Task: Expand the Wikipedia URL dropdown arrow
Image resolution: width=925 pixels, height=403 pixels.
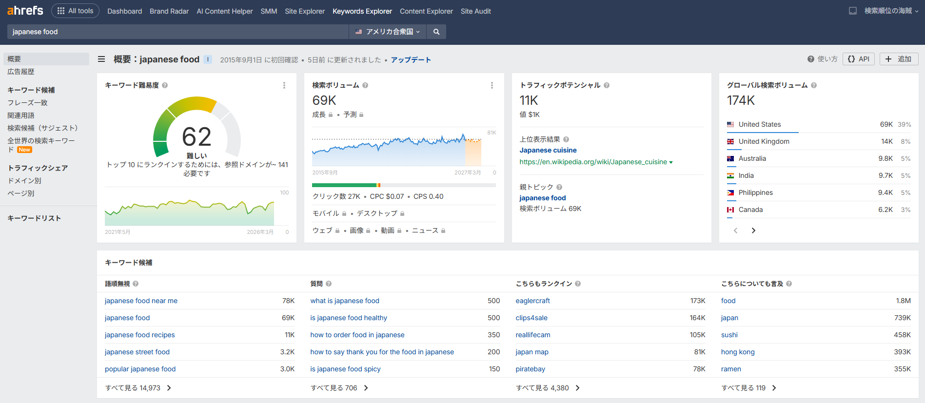Action: point(671,162)
